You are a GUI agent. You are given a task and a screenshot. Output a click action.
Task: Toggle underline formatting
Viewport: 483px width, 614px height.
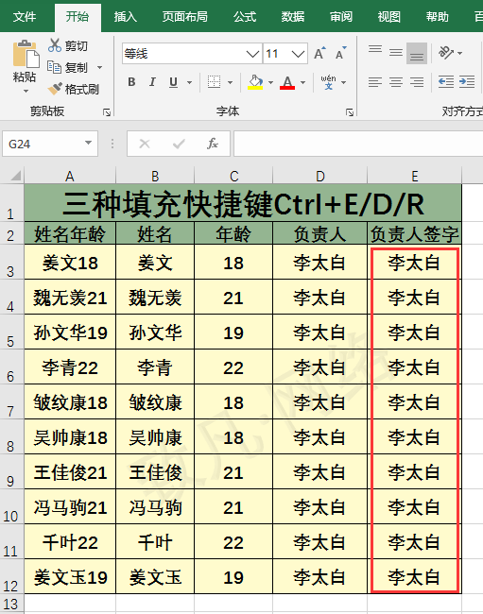[174, 82]
